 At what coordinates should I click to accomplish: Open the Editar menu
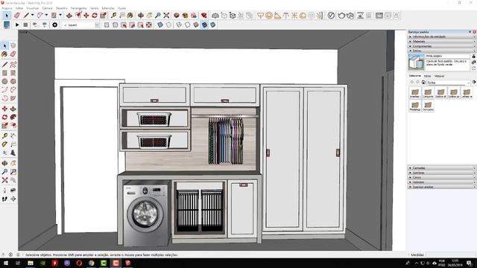pyautogui.click(x=19, y=8)
